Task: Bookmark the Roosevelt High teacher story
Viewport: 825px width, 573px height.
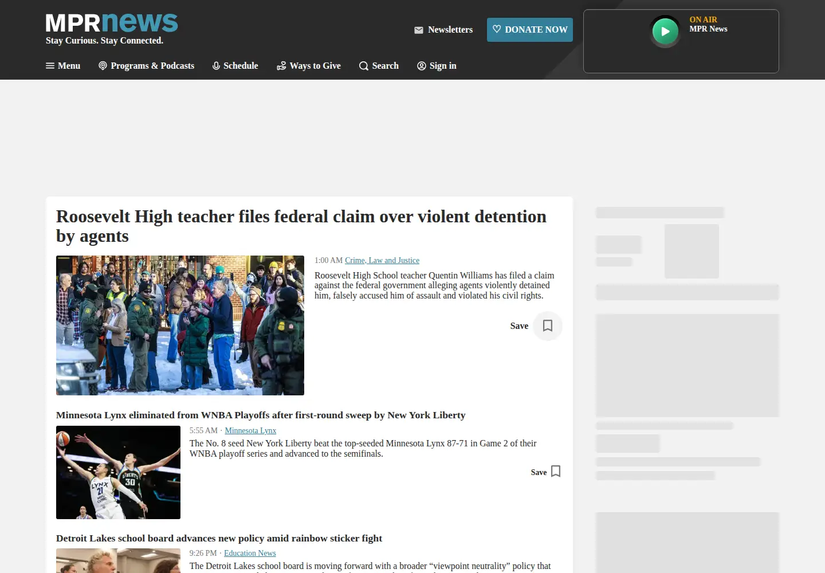Action: pos(548,326)
